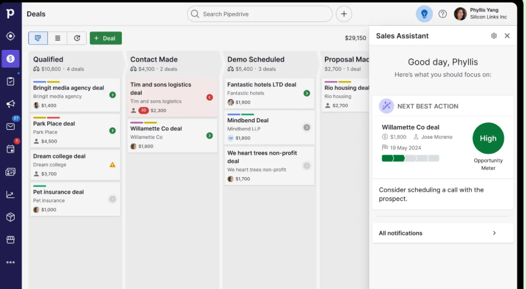Open the Mail inbox icon with badge 27
The width and height of the screenshot is (526, 289).
(10, 127)
